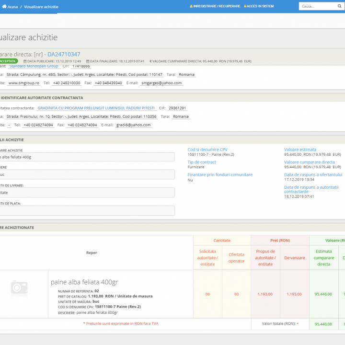
Task: Click the De vanzare column header
Action: click(295, 258)
